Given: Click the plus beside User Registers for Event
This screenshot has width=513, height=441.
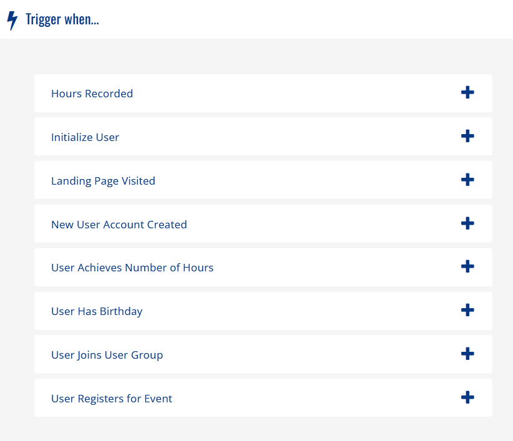Looking at the screenshot, I should (x=467, y=397).
